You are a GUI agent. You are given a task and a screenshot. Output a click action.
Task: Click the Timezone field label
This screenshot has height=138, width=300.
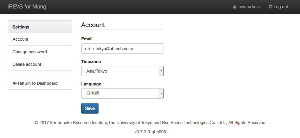coord(91,62)
